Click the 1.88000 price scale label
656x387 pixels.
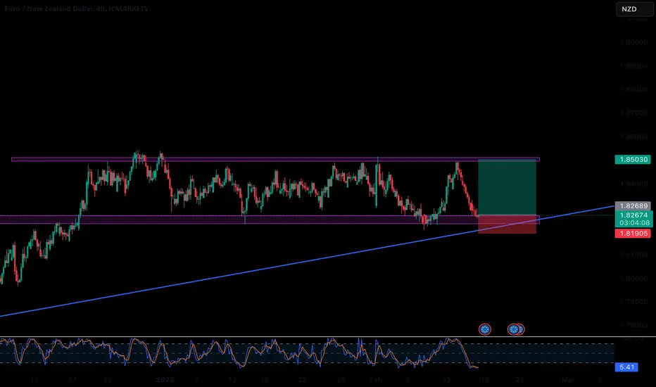pos(633,89)
